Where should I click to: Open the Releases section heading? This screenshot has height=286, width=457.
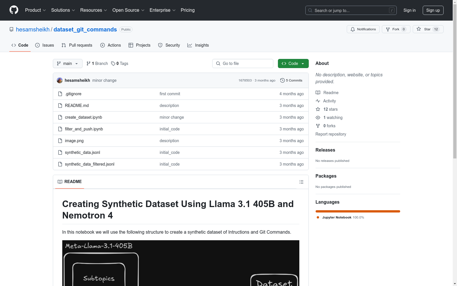tap(325, 150)
